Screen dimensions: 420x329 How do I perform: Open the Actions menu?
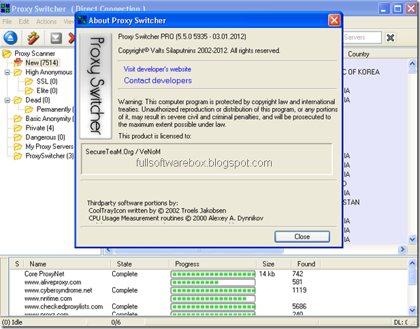(46, 22)
